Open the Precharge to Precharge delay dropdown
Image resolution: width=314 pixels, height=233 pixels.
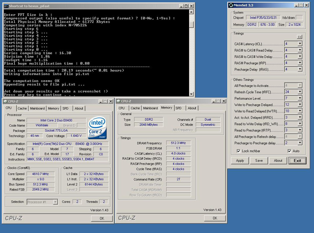pyautogui.click(x=300, y=143)
